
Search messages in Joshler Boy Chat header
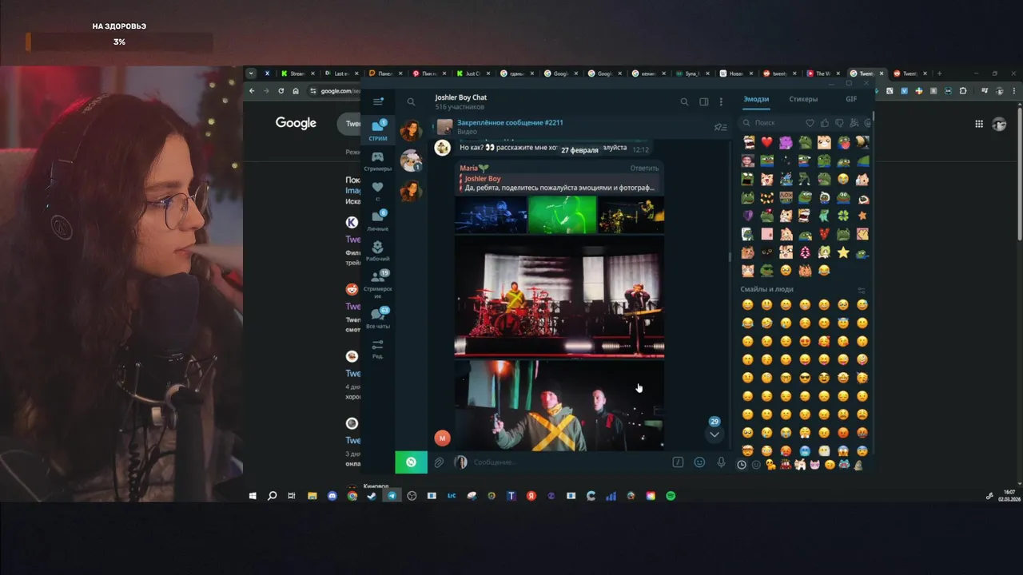(684, 101)
